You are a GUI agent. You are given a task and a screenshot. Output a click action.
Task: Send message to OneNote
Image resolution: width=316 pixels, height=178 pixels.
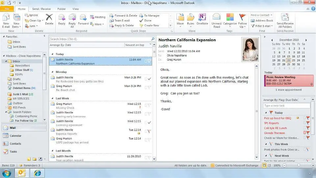202,19
